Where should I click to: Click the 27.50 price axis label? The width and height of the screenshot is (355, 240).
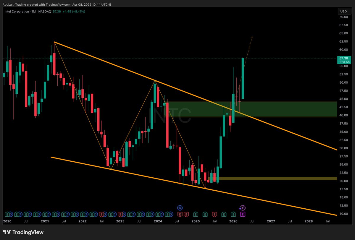343,156
